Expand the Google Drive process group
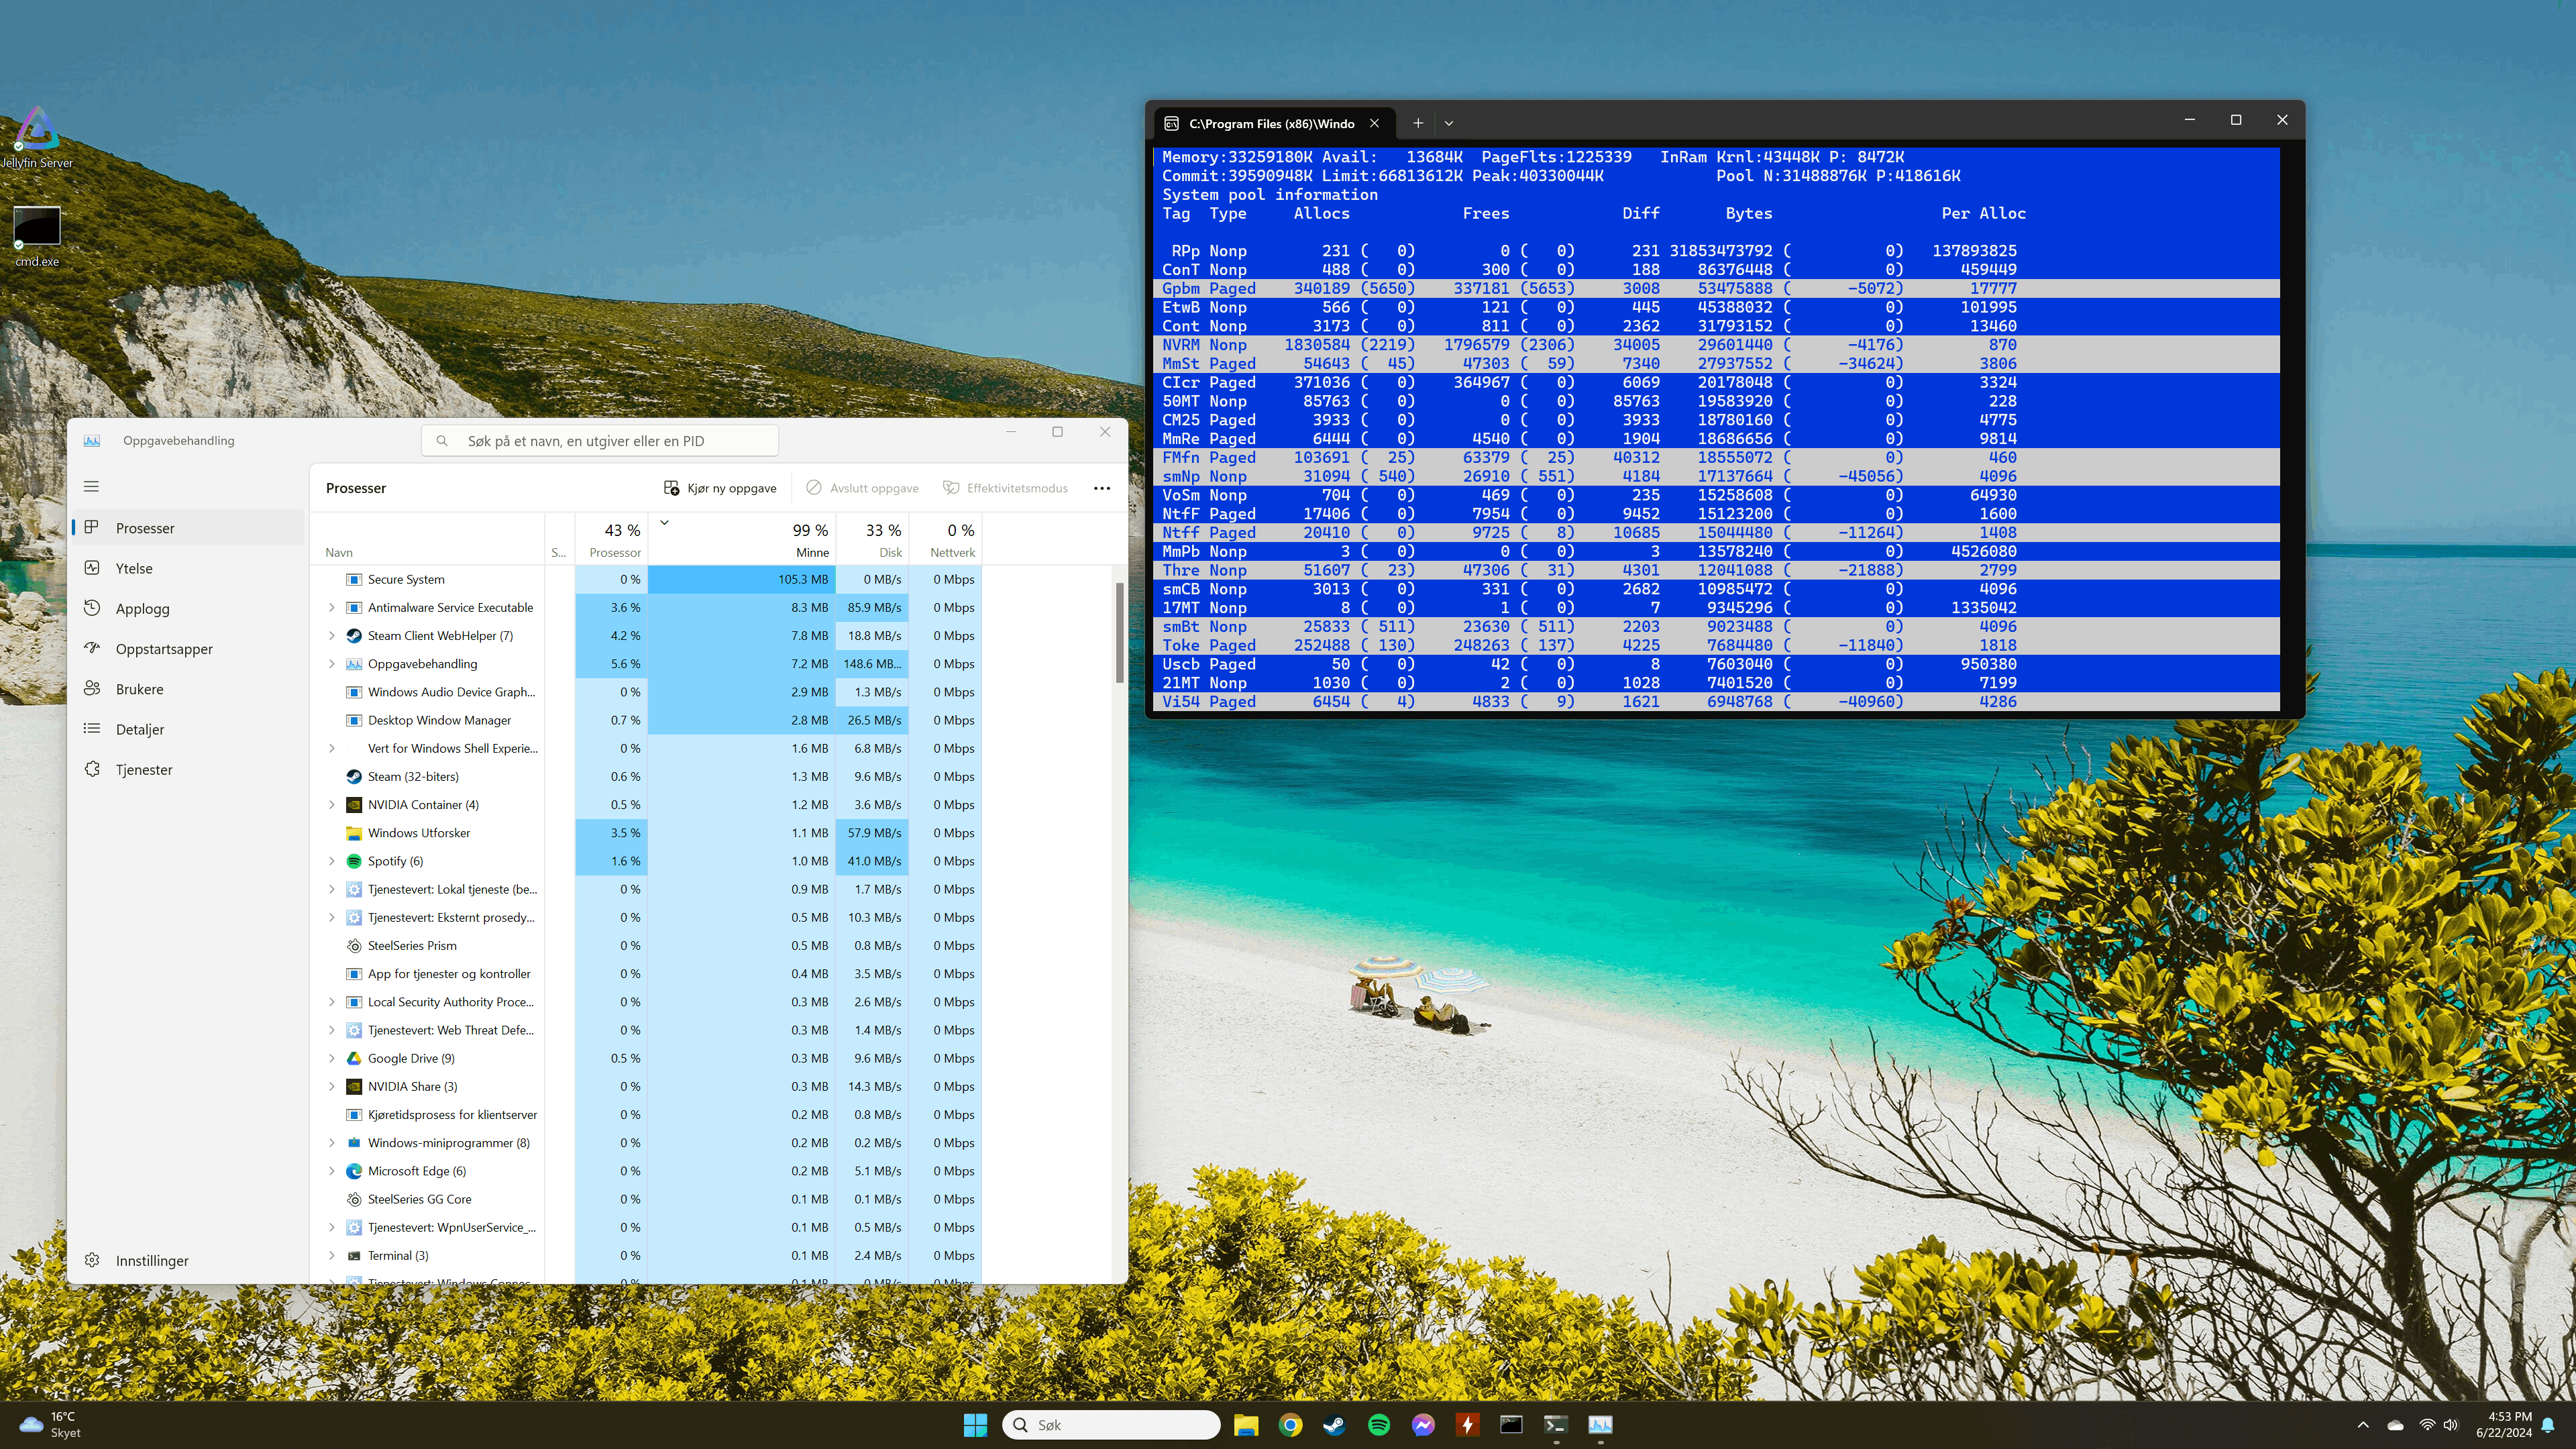Viewport: 2576px width, 1449px height. pos(332,1058)
